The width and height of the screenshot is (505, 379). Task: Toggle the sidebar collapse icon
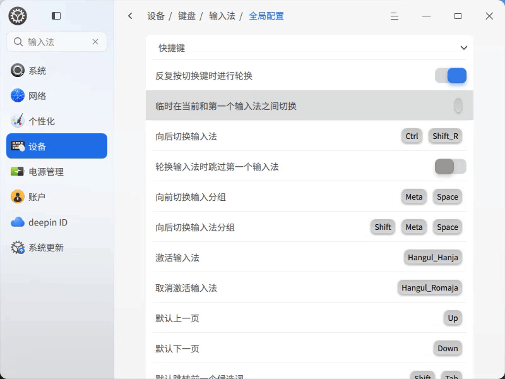56,16
